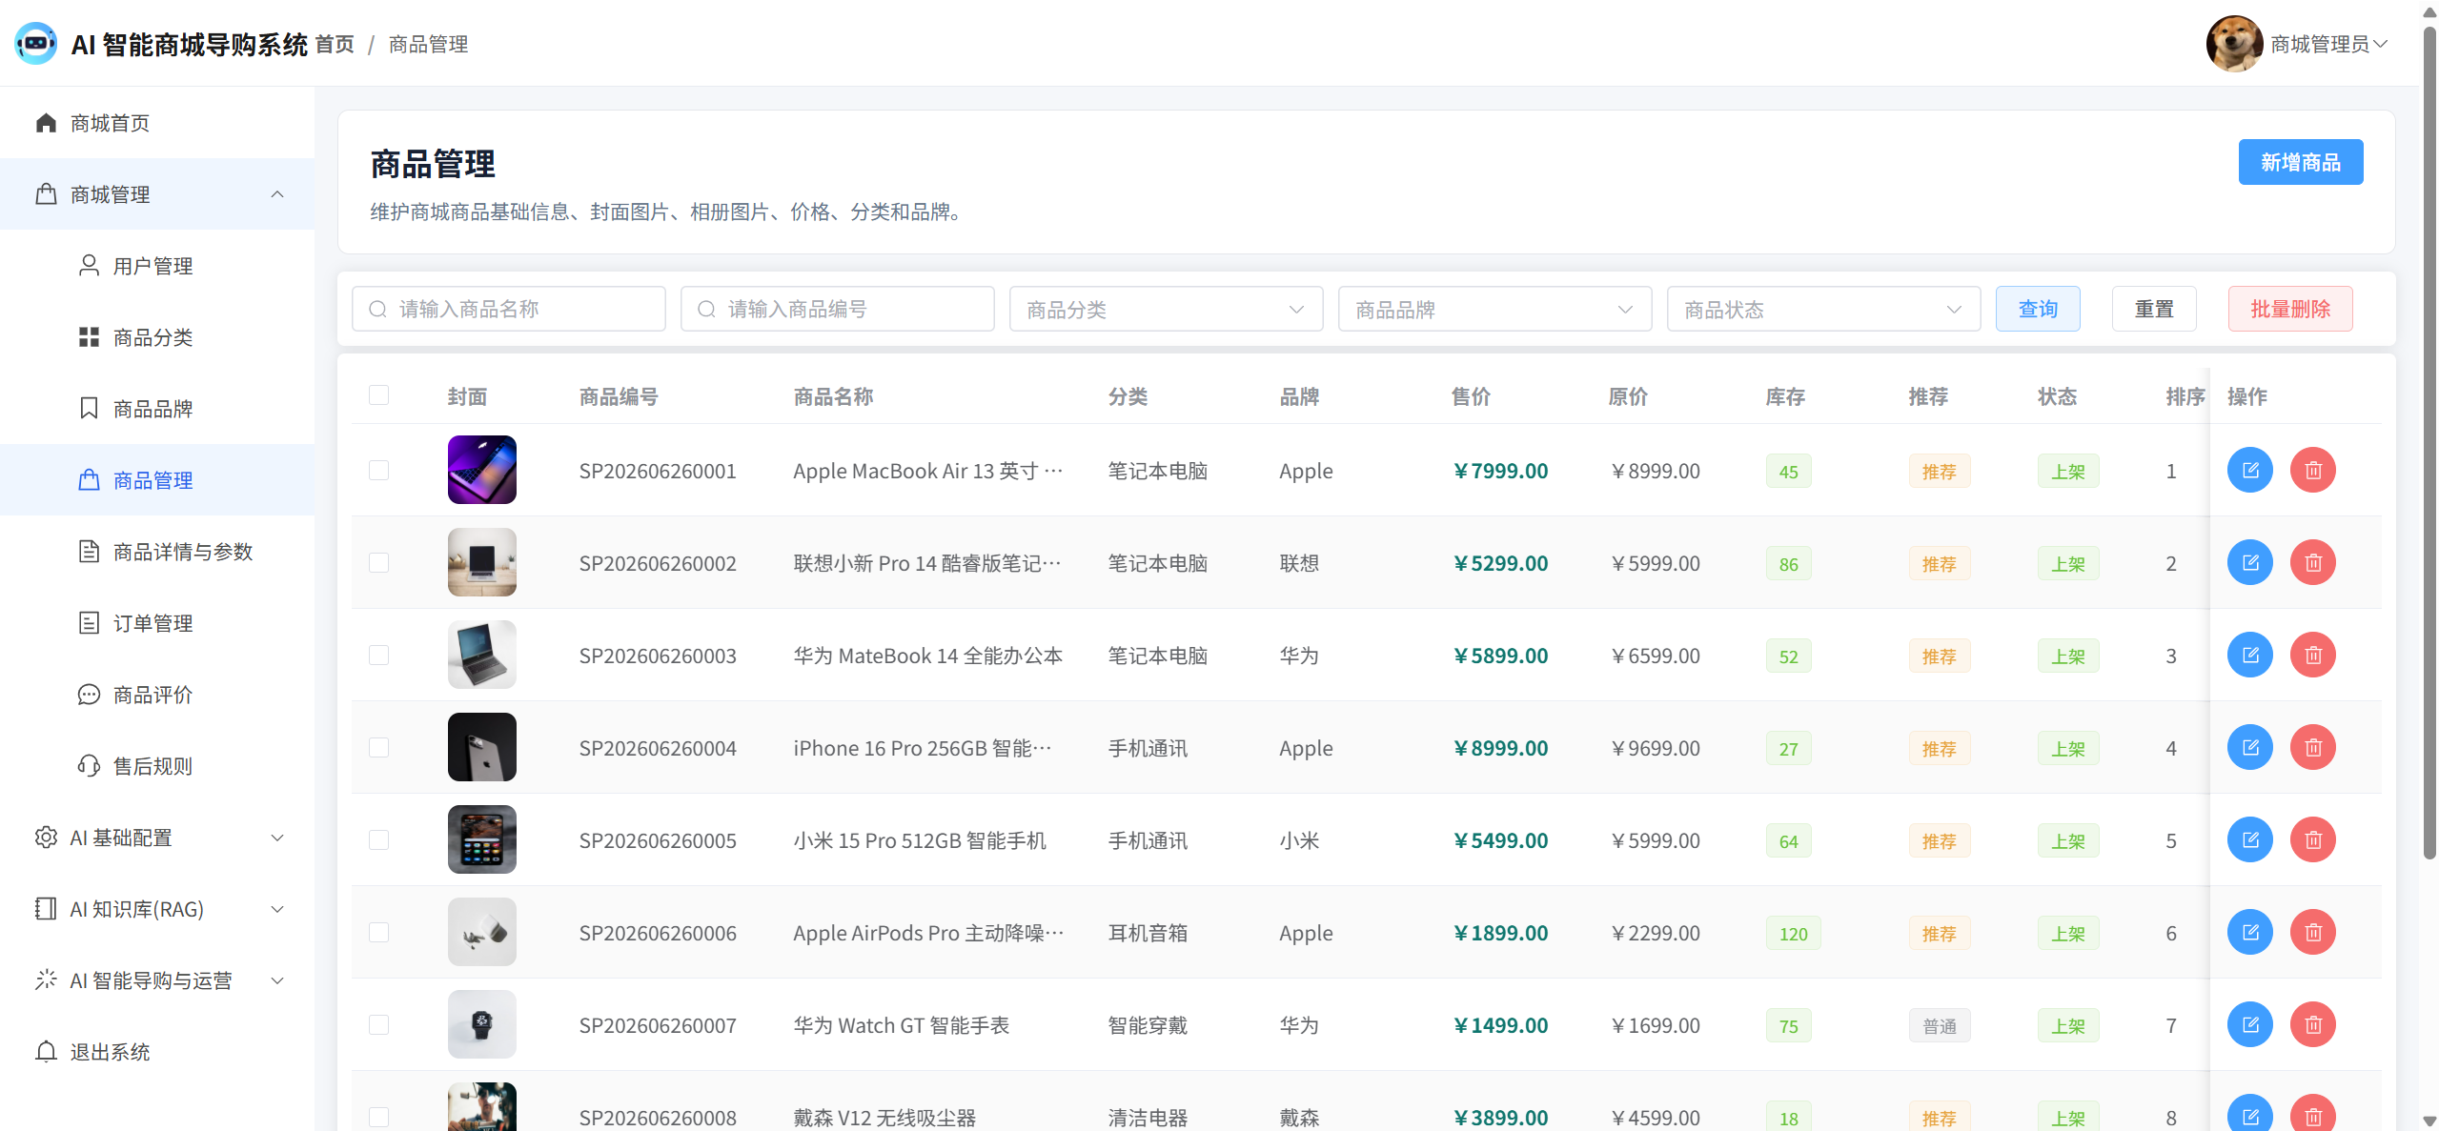This screenshot has height=1131, width=2439.
Task: Click the 首页 breadcrumb link
Action: (x=335, y=44)
